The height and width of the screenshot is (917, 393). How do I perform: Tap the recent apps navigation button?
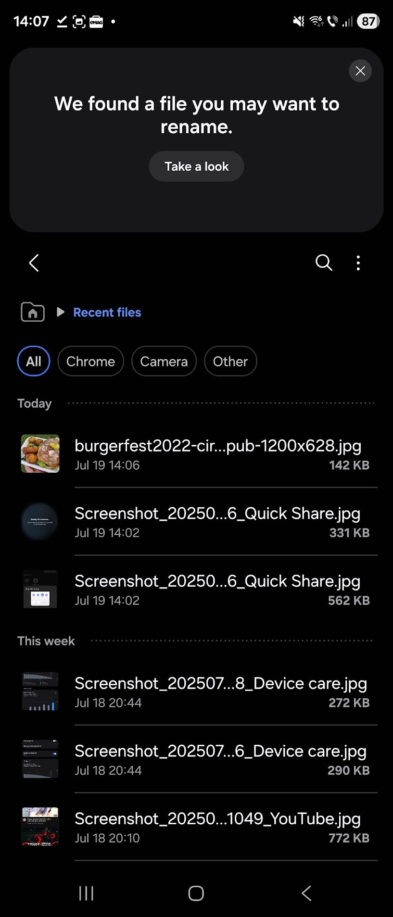(x=86, y=893)
